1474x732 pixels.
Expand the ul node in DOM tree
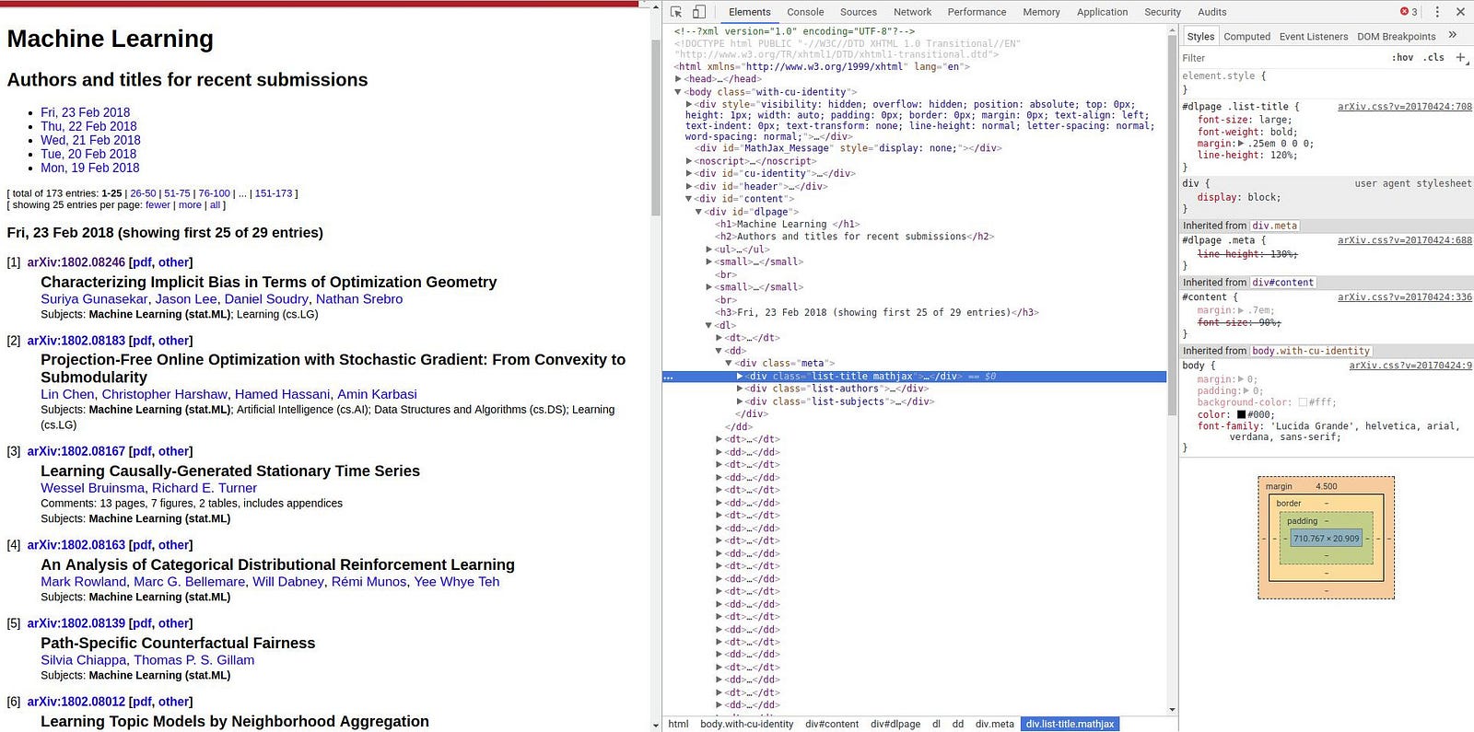tap(709, 250)
